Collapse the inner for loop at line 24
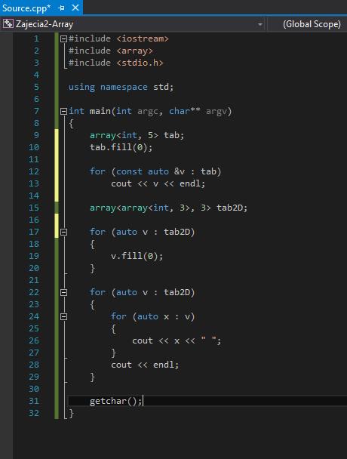Viewport: 347px width, 459px height. (63, 317)
